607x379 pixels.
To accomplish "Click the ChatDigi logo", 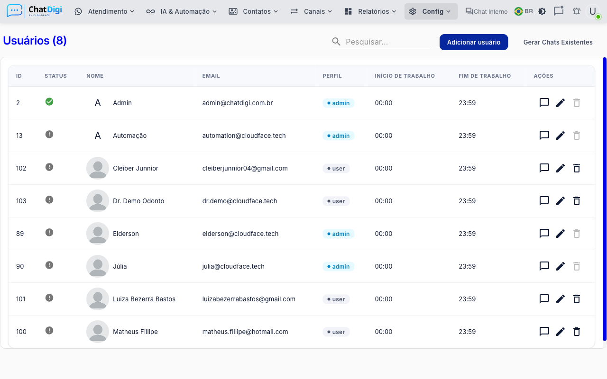I will click(x=35, y=11).
